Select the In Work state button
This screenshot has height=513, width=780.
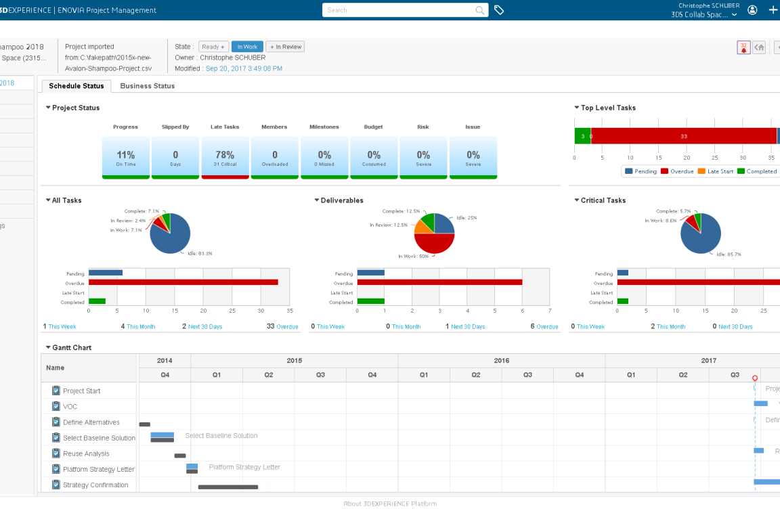pyautogui.click(x=246, y=47)
